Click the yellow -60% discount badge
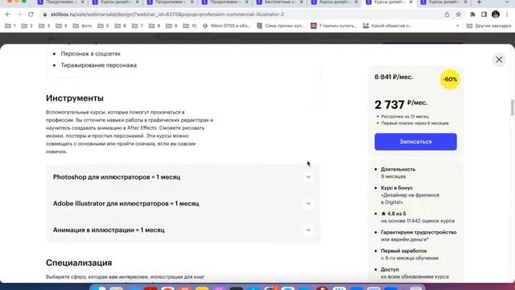This screenshot has width=515, height=290. [x=450, y=79]
